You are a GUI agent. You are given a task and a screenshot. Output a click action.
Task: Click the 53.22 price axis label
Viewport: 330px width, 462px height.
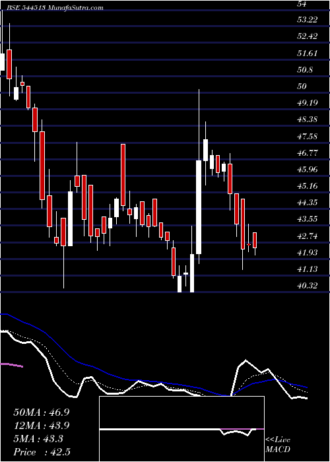click(x=308, y=20)
